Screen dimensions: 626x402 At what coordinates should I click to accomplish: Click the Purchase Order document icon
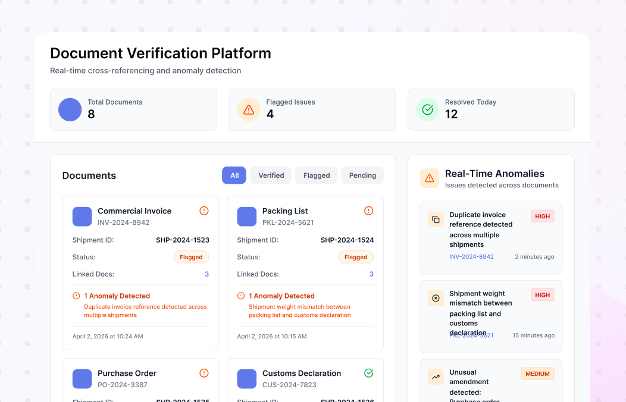pos(82,379)
